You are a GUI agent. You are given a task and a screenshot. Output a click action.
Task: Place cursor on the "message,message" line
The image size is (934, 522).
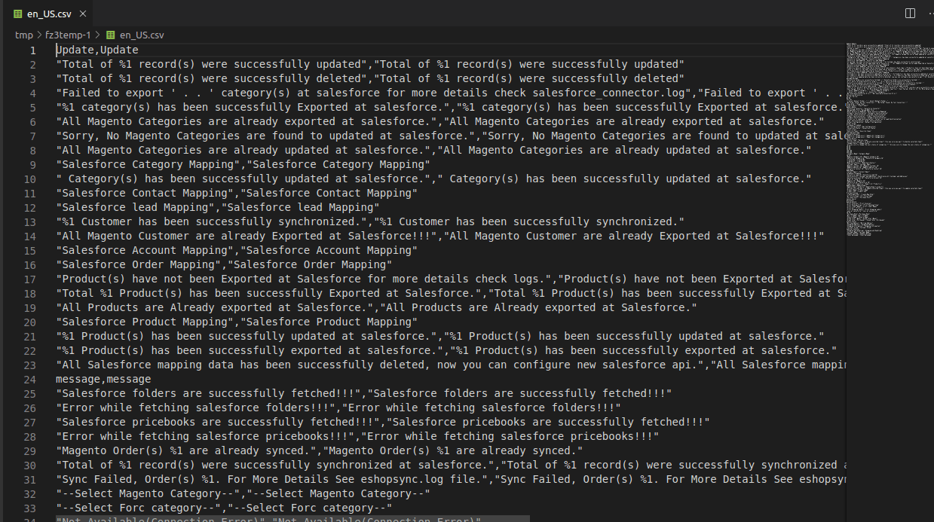tap(103, 380)
